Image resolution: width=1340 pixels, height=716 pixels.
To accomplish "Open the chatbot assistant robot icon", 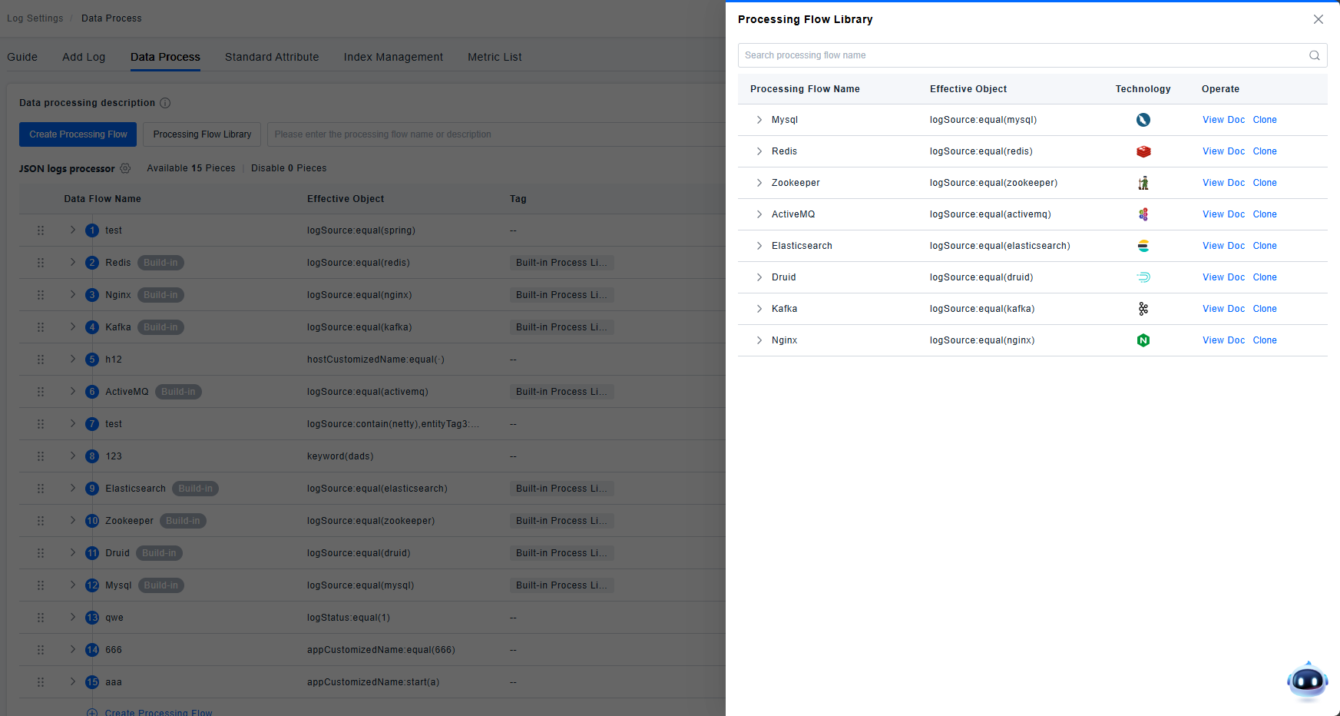I will (1307, 681).
